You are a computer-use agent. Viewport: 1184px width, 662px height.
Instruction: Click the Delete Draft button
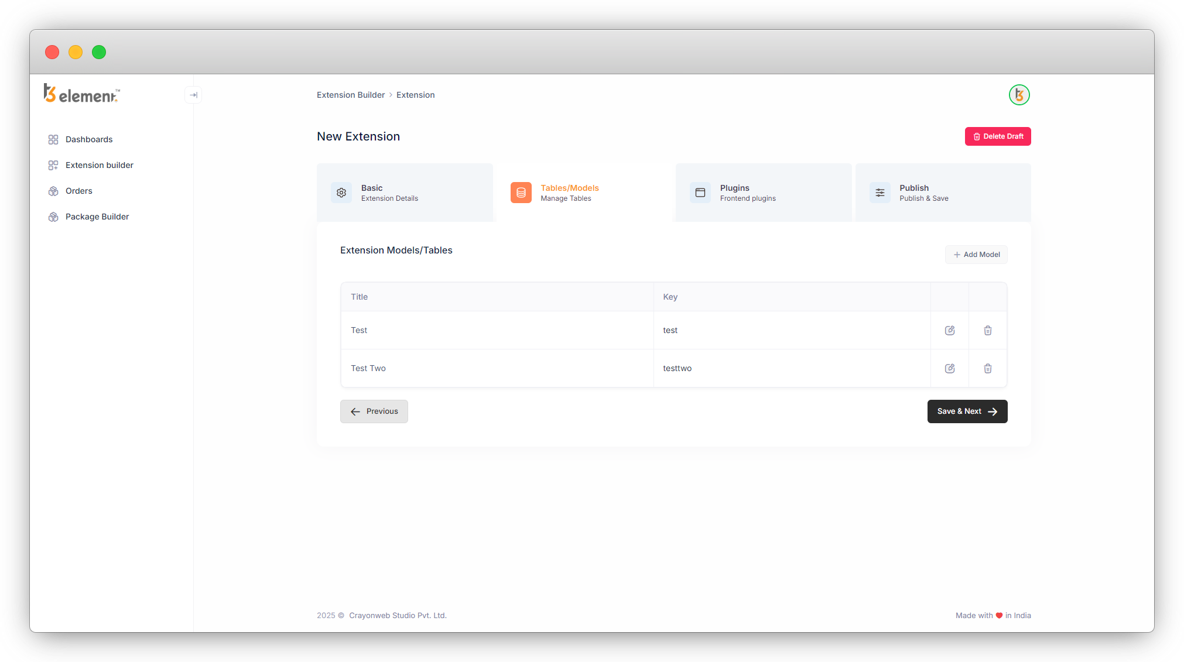(998, 136)
